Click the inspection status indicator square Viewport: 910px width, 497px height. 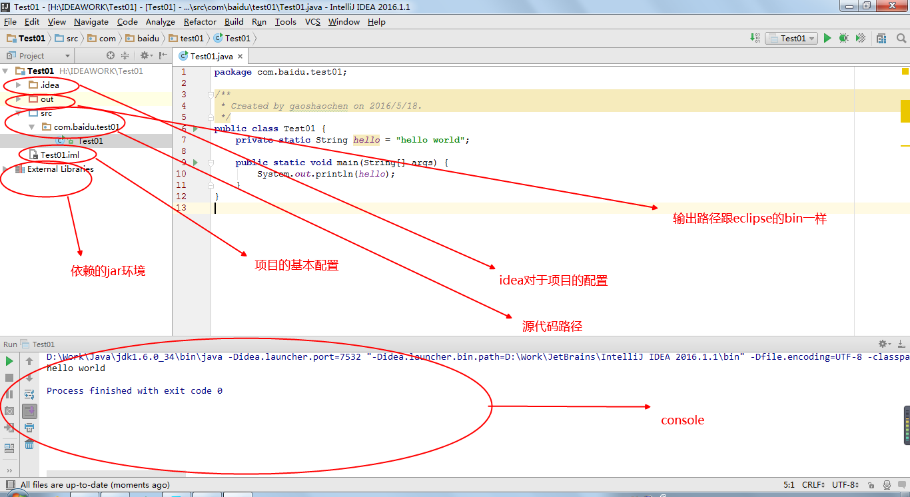click(x=905, y=71)
